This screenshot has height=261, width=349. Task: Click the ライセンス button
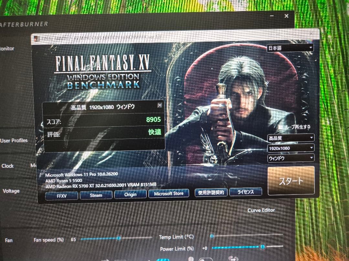click(x=246, y=192)
